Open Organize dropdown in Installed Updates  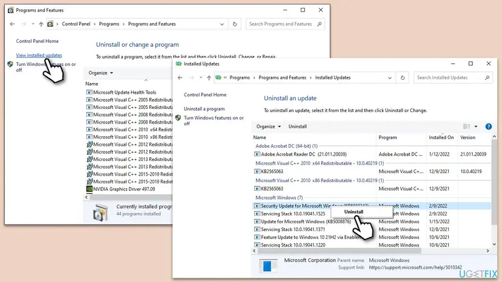tap(269, 126)
